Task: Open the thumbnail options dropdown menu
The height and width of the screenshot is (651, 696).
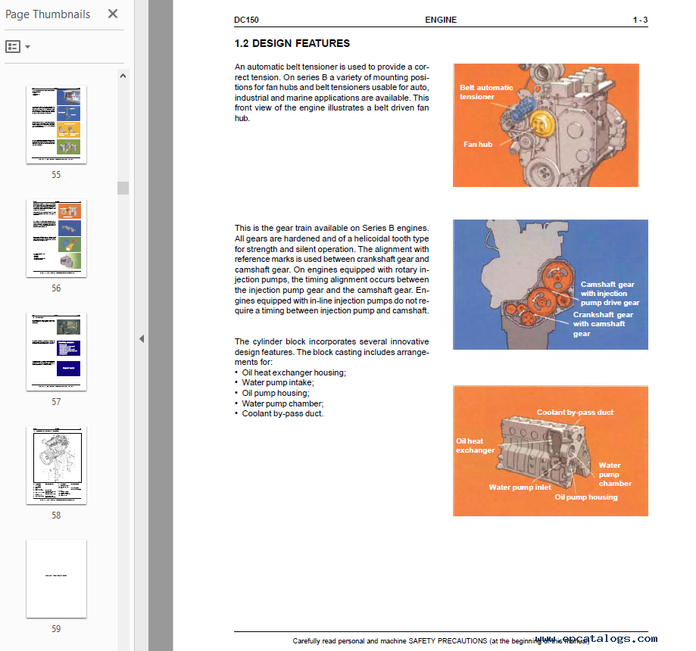Action: [x=17, y=47]
